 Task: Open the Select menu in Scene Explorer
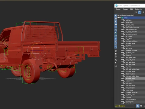tap(118, 9)
